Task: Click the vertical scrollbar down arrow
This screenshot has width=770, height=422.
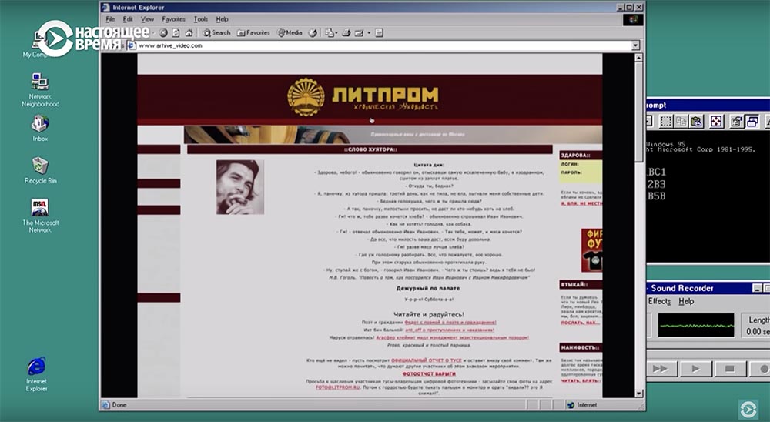Action: 639,393
